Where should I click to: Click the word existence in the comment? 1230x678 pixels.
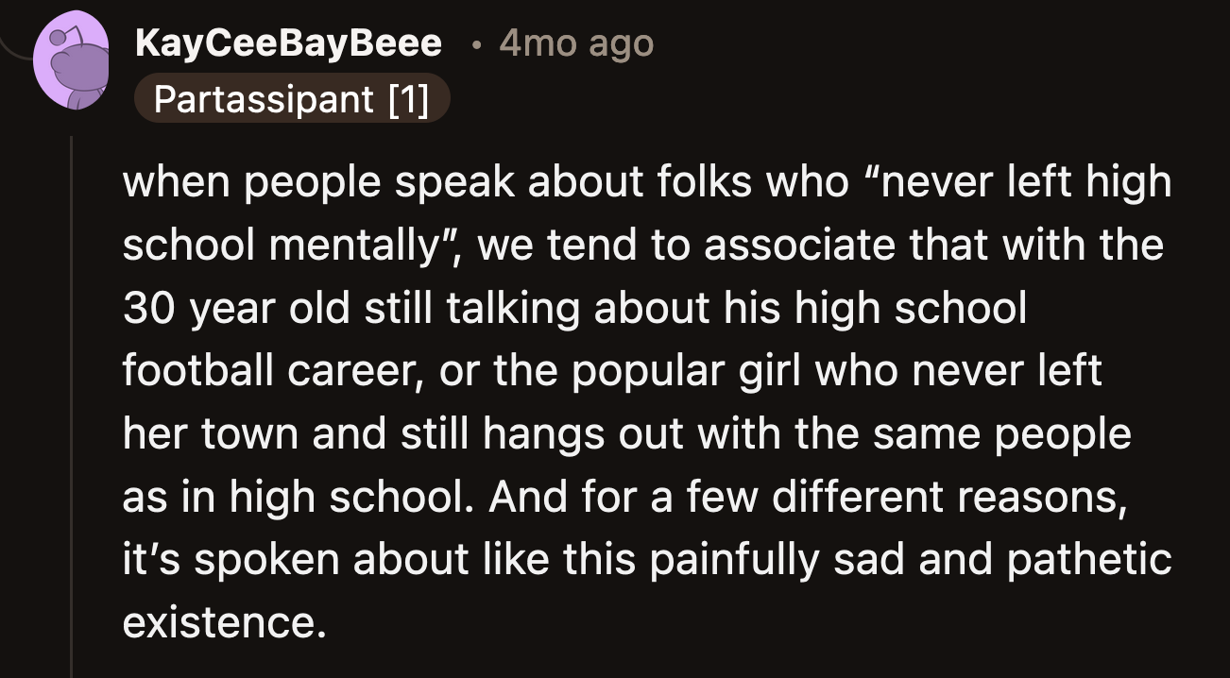tap(224, 621)
